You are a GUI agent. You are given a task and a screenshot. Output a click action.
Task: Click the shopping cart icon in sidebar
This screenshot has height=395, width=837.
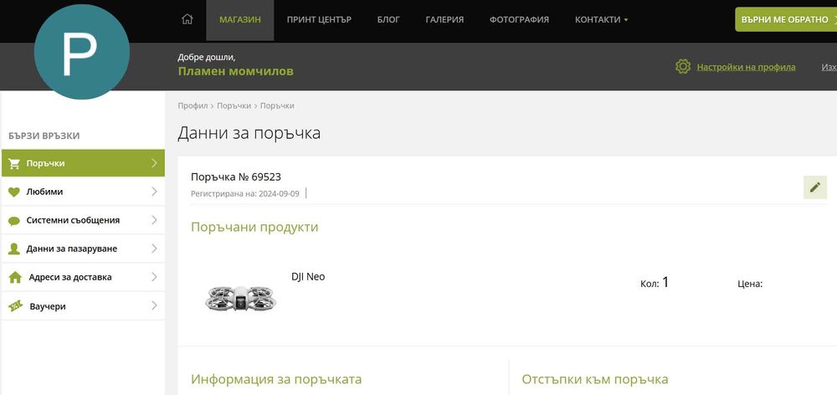pos(14,163)
